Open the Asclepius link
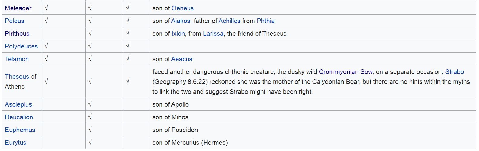Screen dimensions: 479x151 tap(18, 104)
